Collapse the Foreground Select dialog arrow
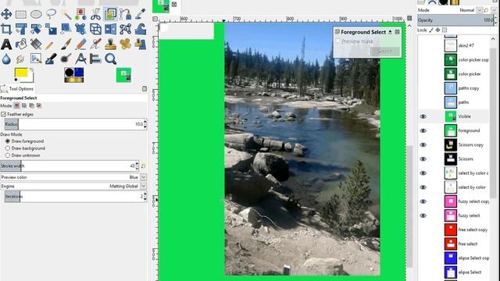Screen dimensions: 500x281 (390, 32)
